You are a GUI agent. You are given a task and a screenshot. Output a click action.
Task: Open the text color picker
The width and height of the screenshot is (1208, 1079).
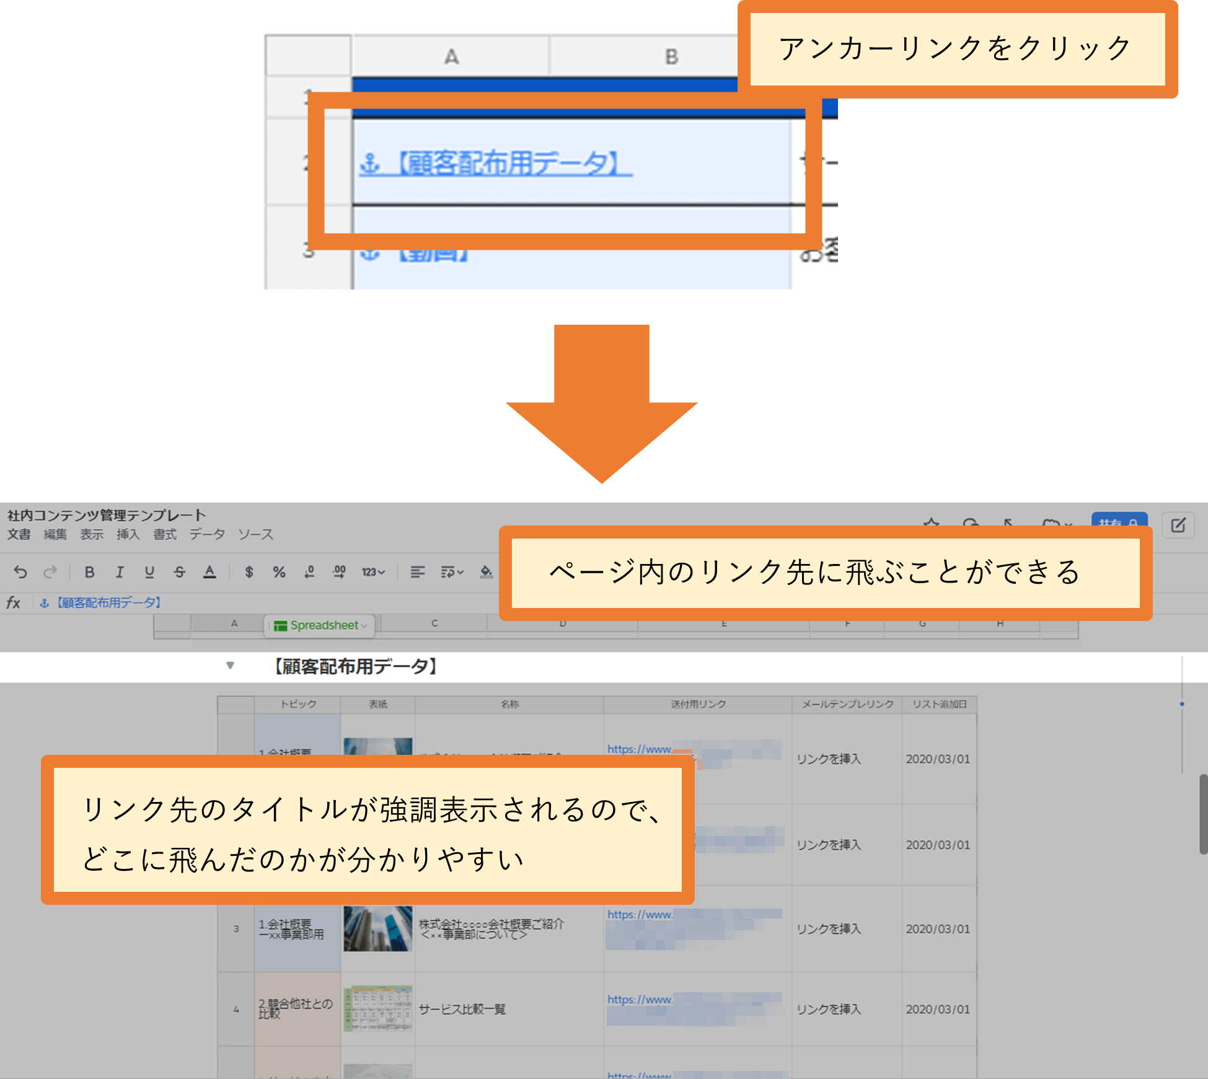coord(209,572)
